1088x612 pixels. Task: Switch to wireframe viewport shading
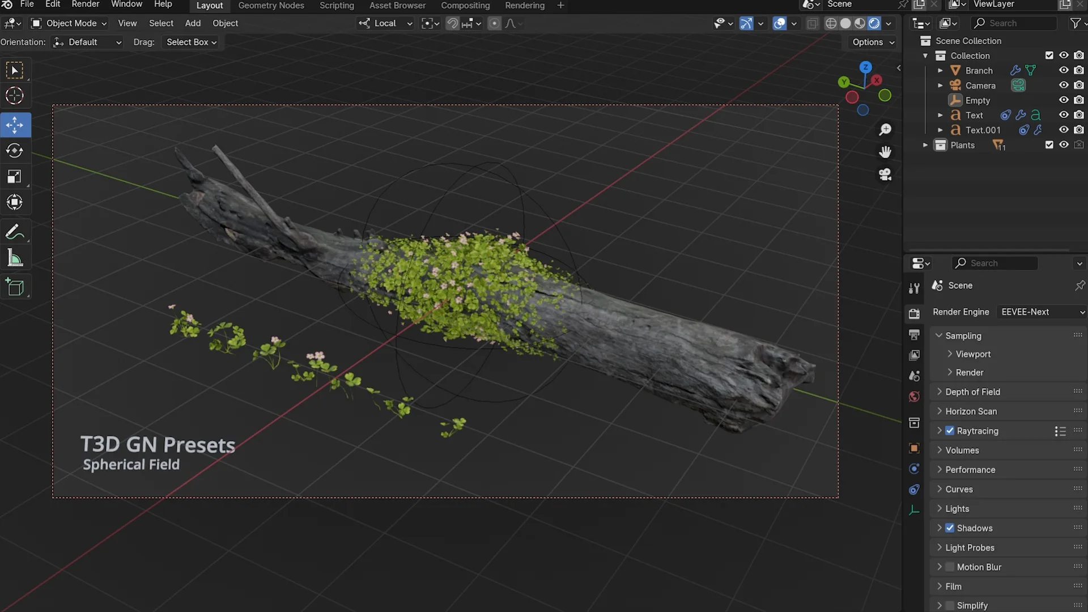coord(831,23)
